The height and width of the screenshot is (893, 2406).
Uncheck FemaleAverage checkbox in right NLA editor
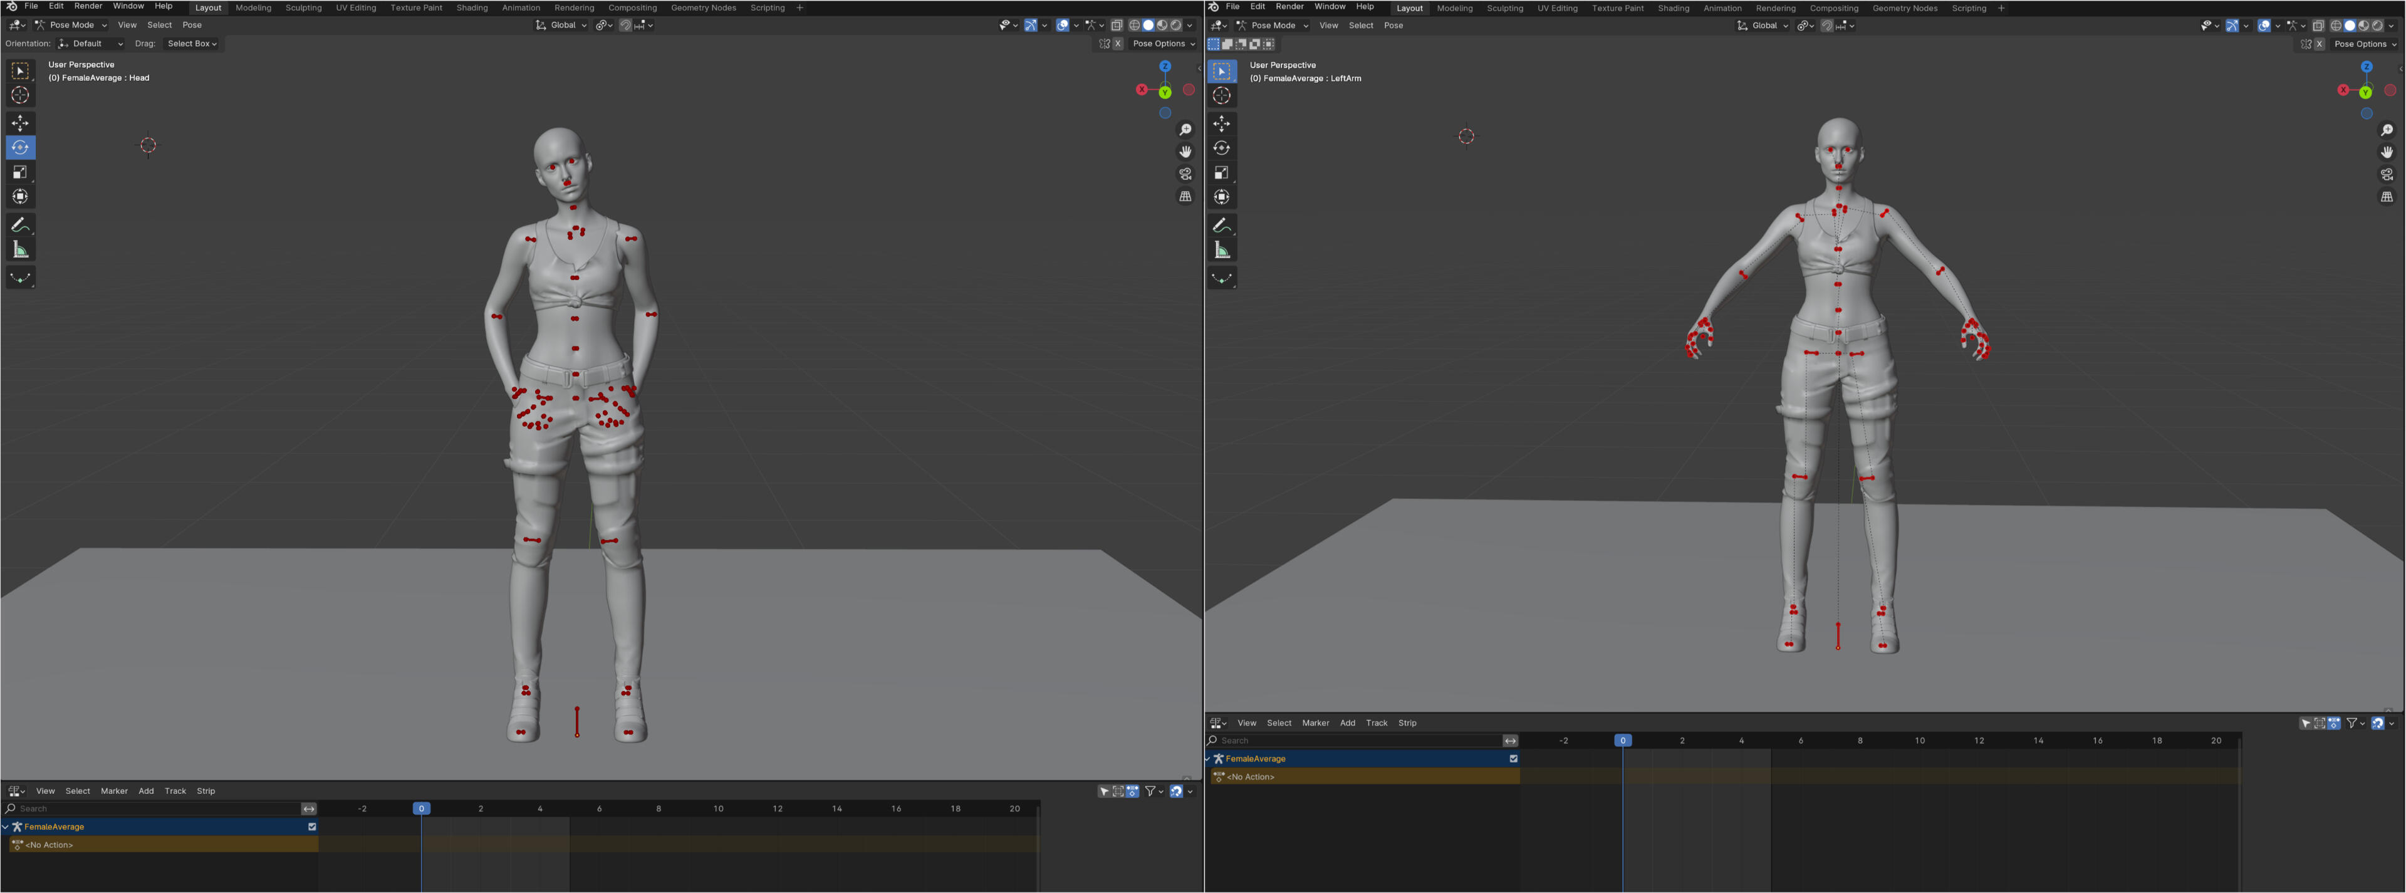[1513, 758]
